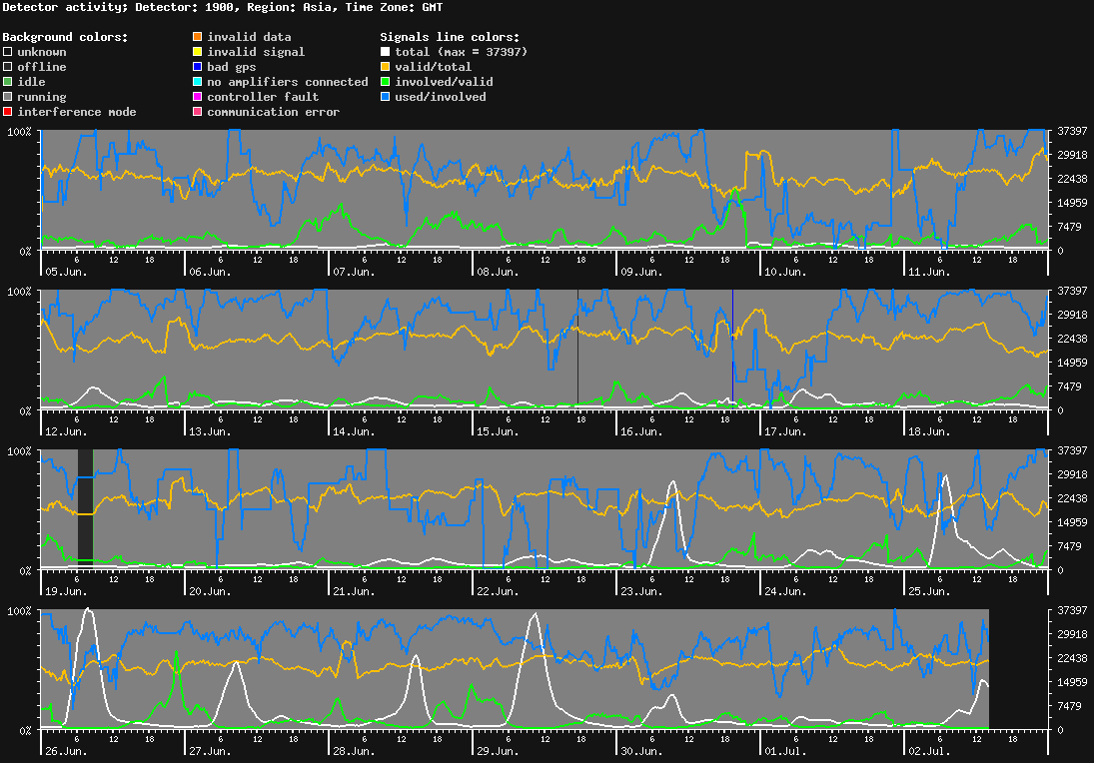Image resolution: width=1094 pixels, height=763 pixels.
Task: Click the 'offline' legend color swatch
Action: tap(8, 67)
